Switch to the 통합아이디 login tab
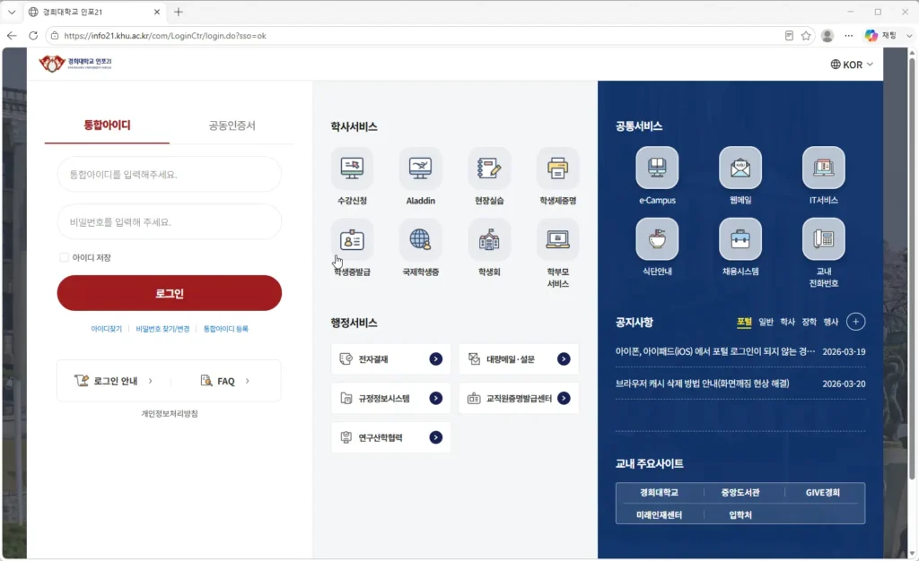The width and height of the screenshot is (919, 561). (x=107, y=125)
